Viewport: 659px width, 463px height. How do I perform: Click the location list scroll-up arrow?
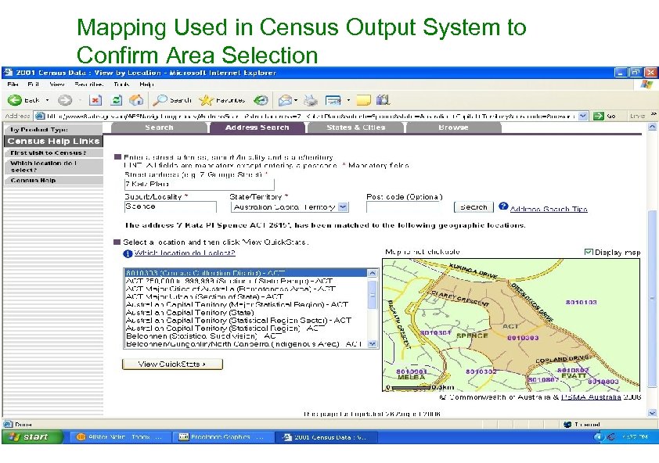372,273
